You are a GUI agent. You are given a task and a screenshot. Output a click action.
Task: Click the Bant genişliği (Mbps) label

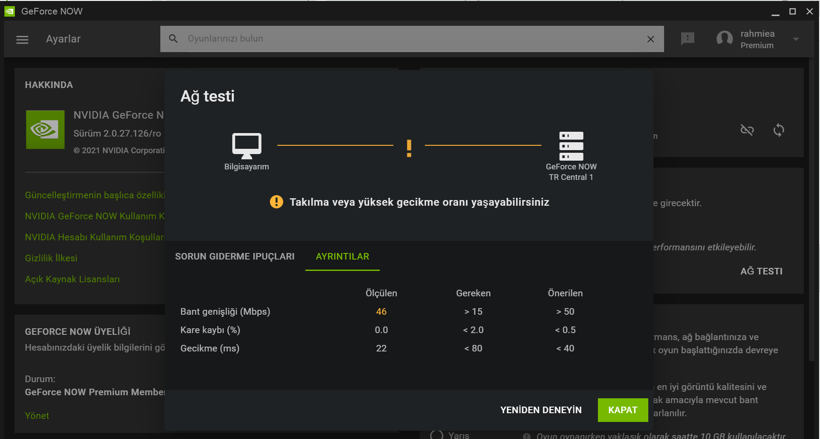[x=225, y=312]
